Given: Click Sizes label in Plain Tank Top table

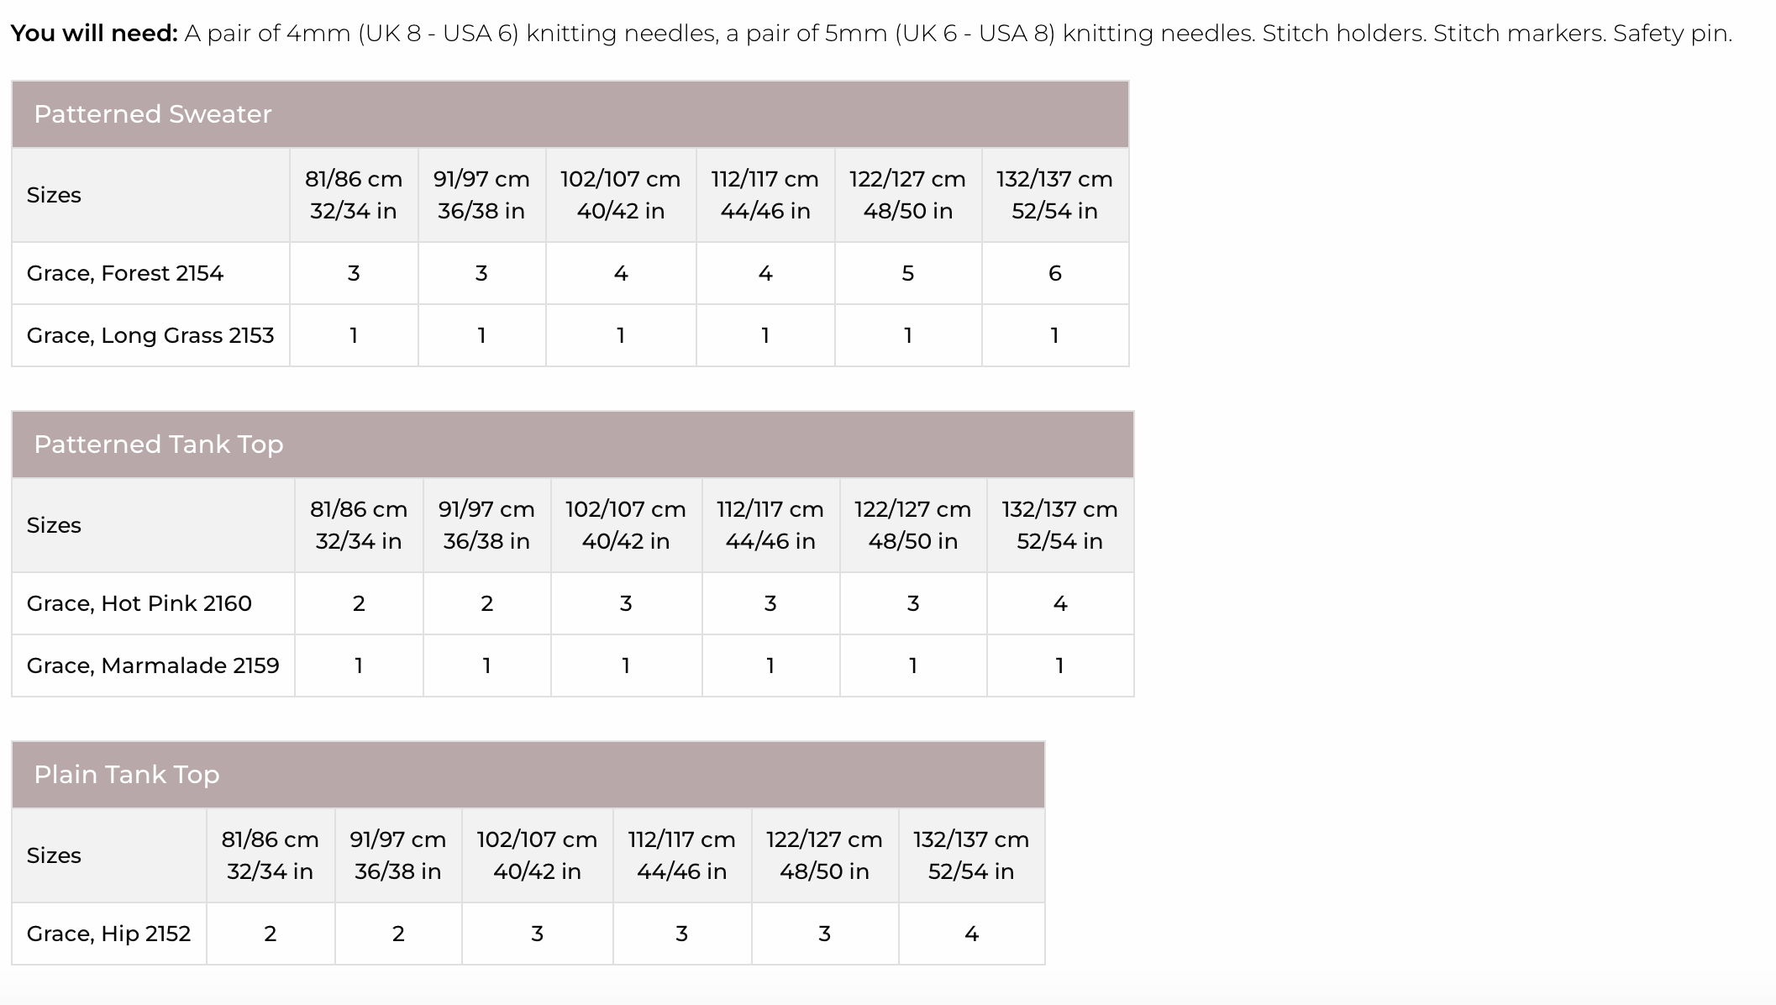Looking at the screenshot, I should [x=54, y=855].
